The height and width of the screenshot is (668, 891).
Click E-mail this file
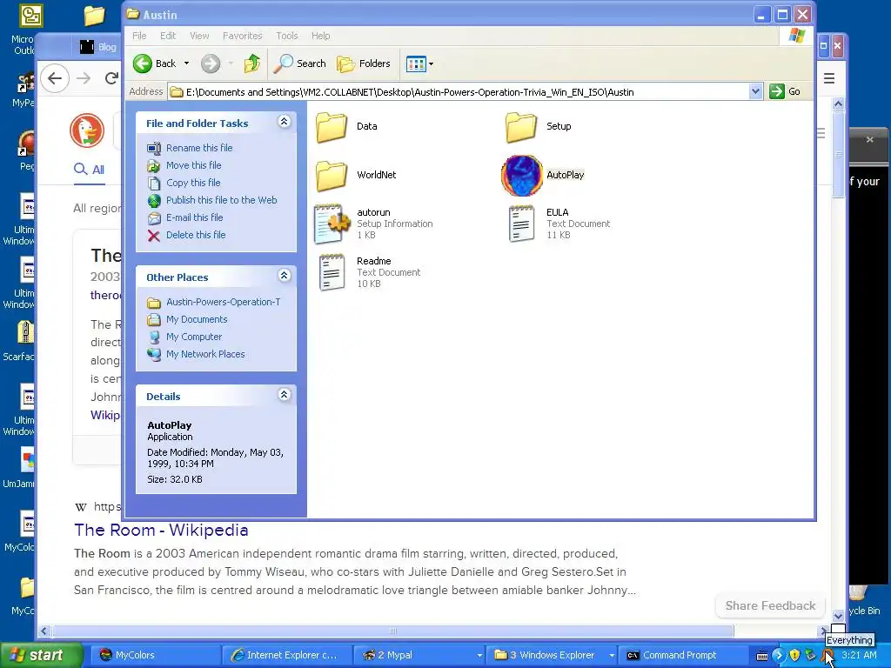click(x=194, y=217)
